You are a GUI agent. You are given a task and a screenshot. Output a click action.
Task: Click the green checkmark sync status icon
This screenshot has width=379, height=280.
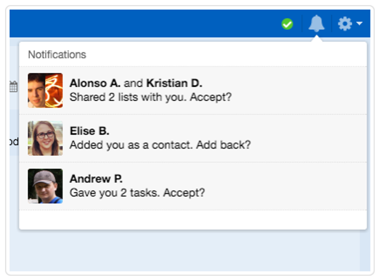tap(287, 24)
